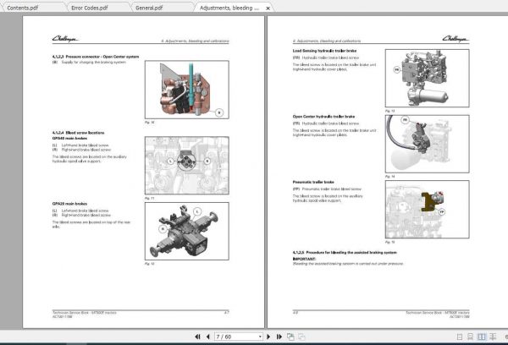Click the Challenger logo on left page

[65, 39]
